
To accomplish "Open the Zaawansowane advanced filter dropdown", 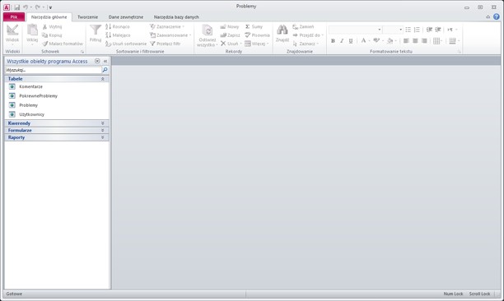I will point(170,35).
